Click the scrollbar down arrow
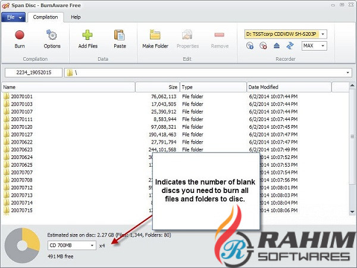The height and width of the screenshot is (268, 357). click(x=352, y=211)
